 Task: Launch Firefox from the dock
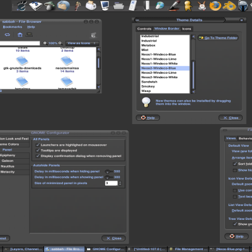coord(215,6)
